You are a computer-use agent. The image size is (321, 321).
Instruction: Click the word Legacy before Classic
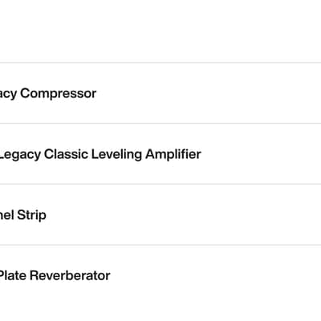pyautogui.click(x=20, y=155)
